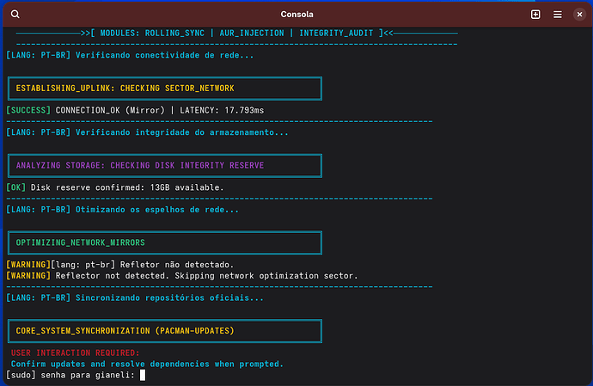Click the ANALYZING STORAGE banner box
Image resolution: width=593 pixels, height=386 pixels.
click(x=165, y=166)
